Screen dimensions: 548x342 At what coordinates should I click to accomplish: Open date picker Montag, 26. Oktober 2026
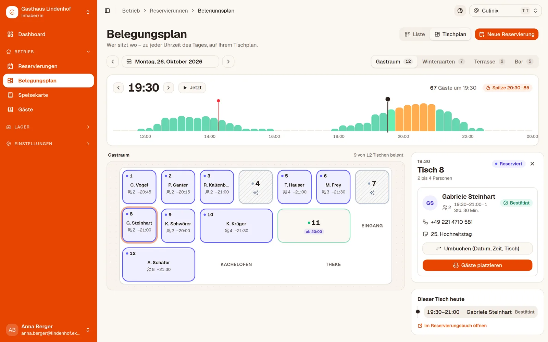[x=170, y=62]
